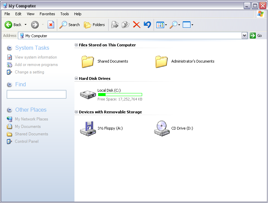The height and width of the screenshot is (203, 268).
Task: Open My Documents link in Other Places
Action: [x=28, y=127]
